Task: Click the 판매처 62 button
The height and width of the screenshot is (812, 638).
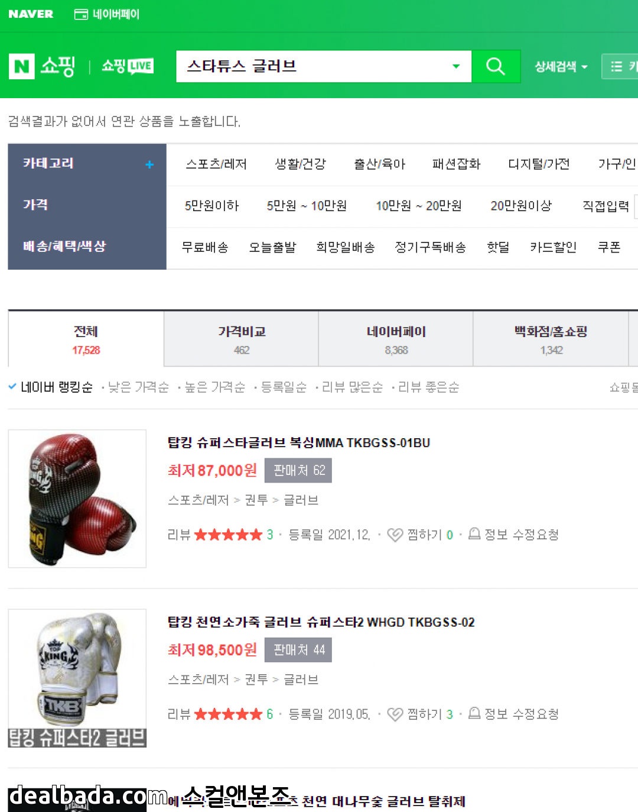Action: [x=298, y=471]
